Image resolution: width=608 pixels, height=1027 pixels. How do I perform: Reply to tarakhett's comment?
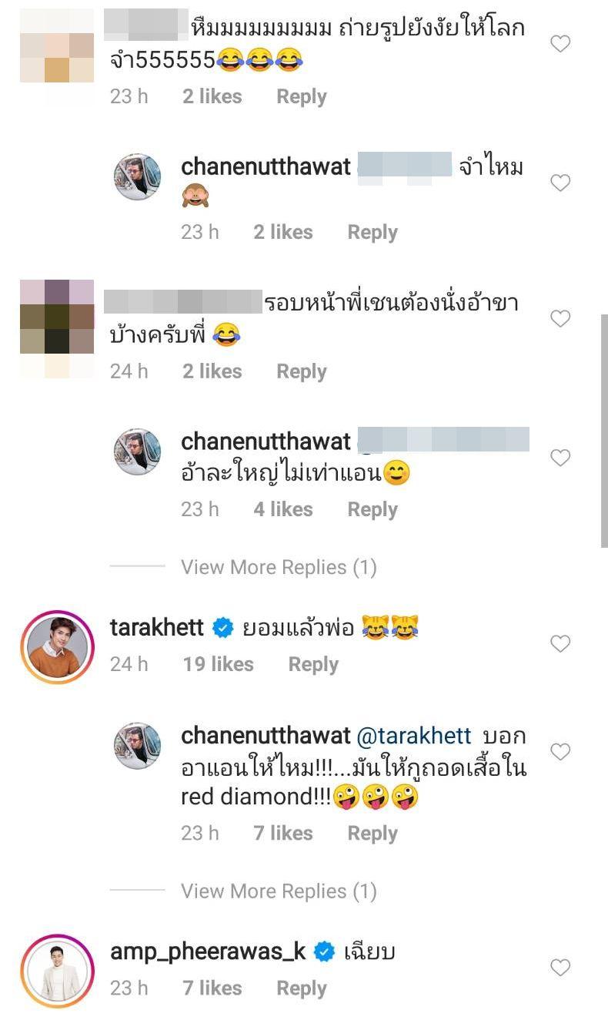pyautogui.click(x=313, y=664)
